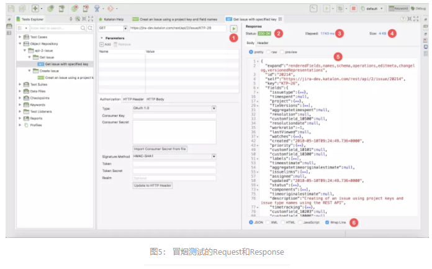Click the Remove parameter button
Viewport: 432px width, 269px height.
tap(122, 45)
